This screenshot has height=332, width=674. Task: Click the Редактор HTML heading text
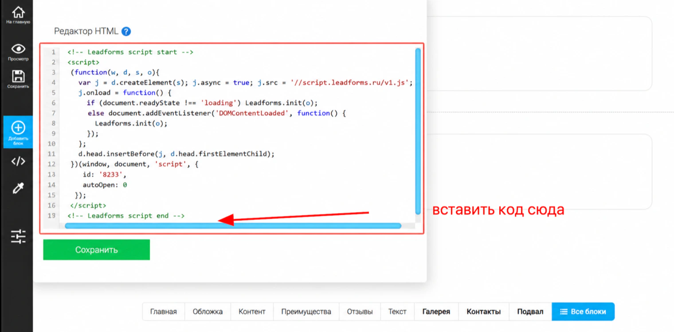coord(86,31)
